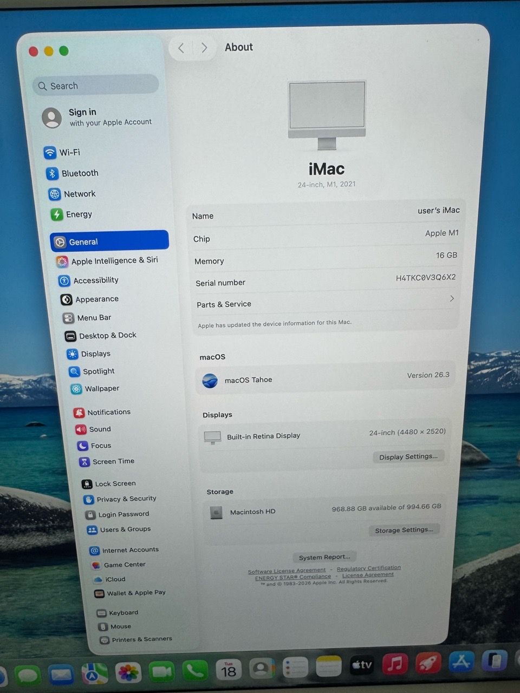
Task: Select Menu Bar settings
Action: coord(87,318)
